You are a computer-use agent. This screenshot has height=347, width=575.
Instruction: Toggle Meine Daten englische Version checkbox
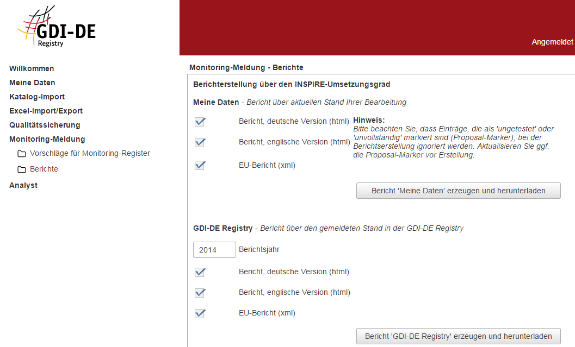200,142
